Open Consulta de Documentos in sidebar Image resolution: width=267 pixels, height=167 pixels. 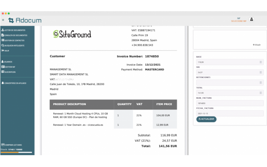click(x=14, y=35)
